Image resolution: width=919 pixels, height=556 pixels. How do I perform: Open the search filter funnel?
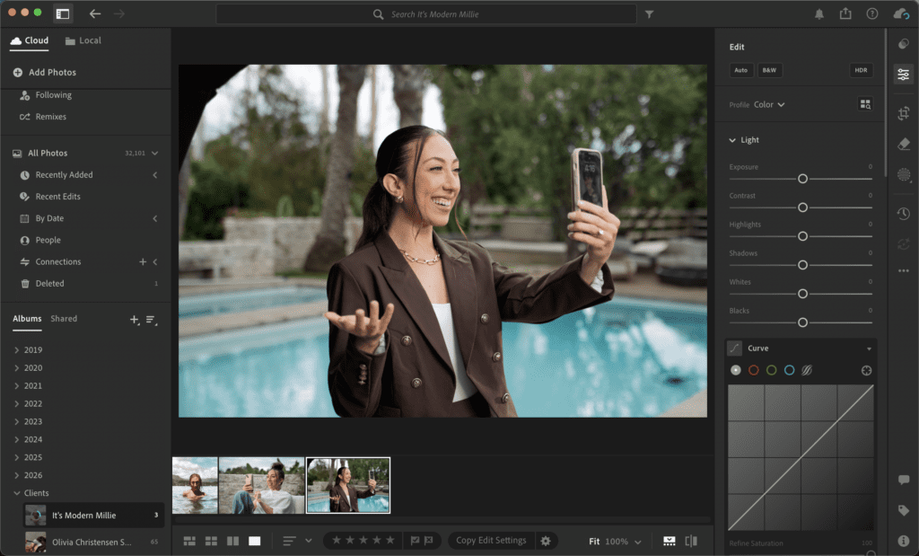click(x=650, y=14)
